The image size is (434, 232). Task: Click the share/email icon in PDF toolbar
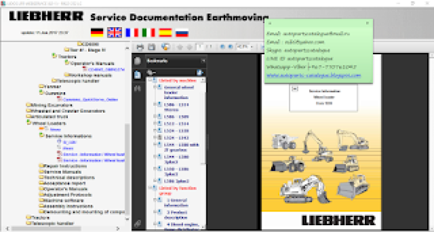(165, 47)
